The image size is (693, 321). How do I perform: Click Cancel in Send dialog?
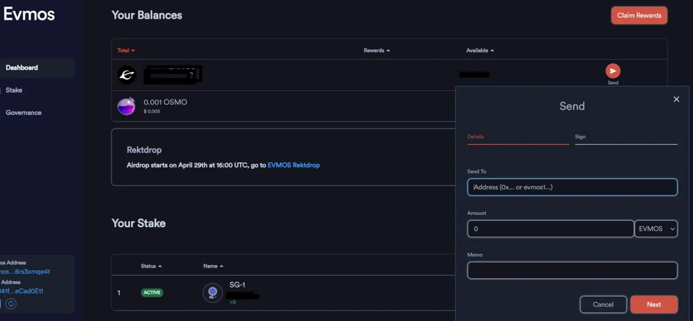click(x=603, y=304)
